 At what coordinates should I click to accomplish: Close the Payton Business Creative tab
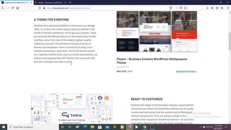click(x=65, y=3)
